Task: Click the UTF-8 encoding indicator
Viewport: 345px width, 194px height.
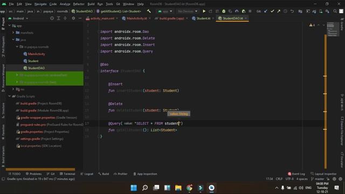Action: click(x=289, y=179)
